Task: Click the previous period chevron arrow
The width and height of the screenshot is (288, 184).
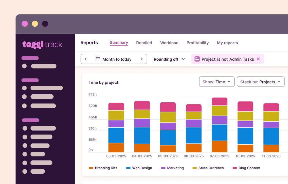Action: click(86, 59)
